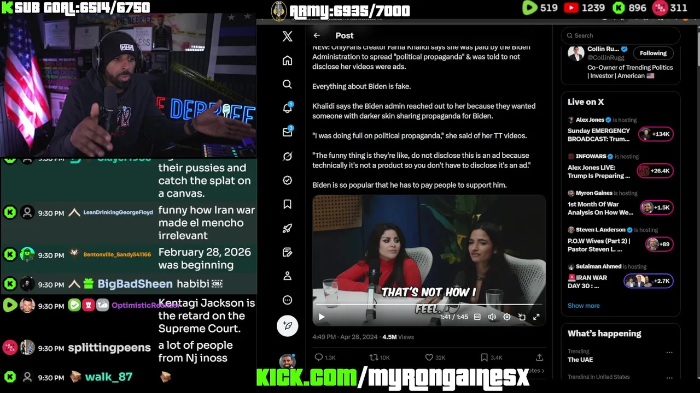The width and height of the screenshot is (700, 393).
Task: Open video settings gear
Action: coord(507,317)
